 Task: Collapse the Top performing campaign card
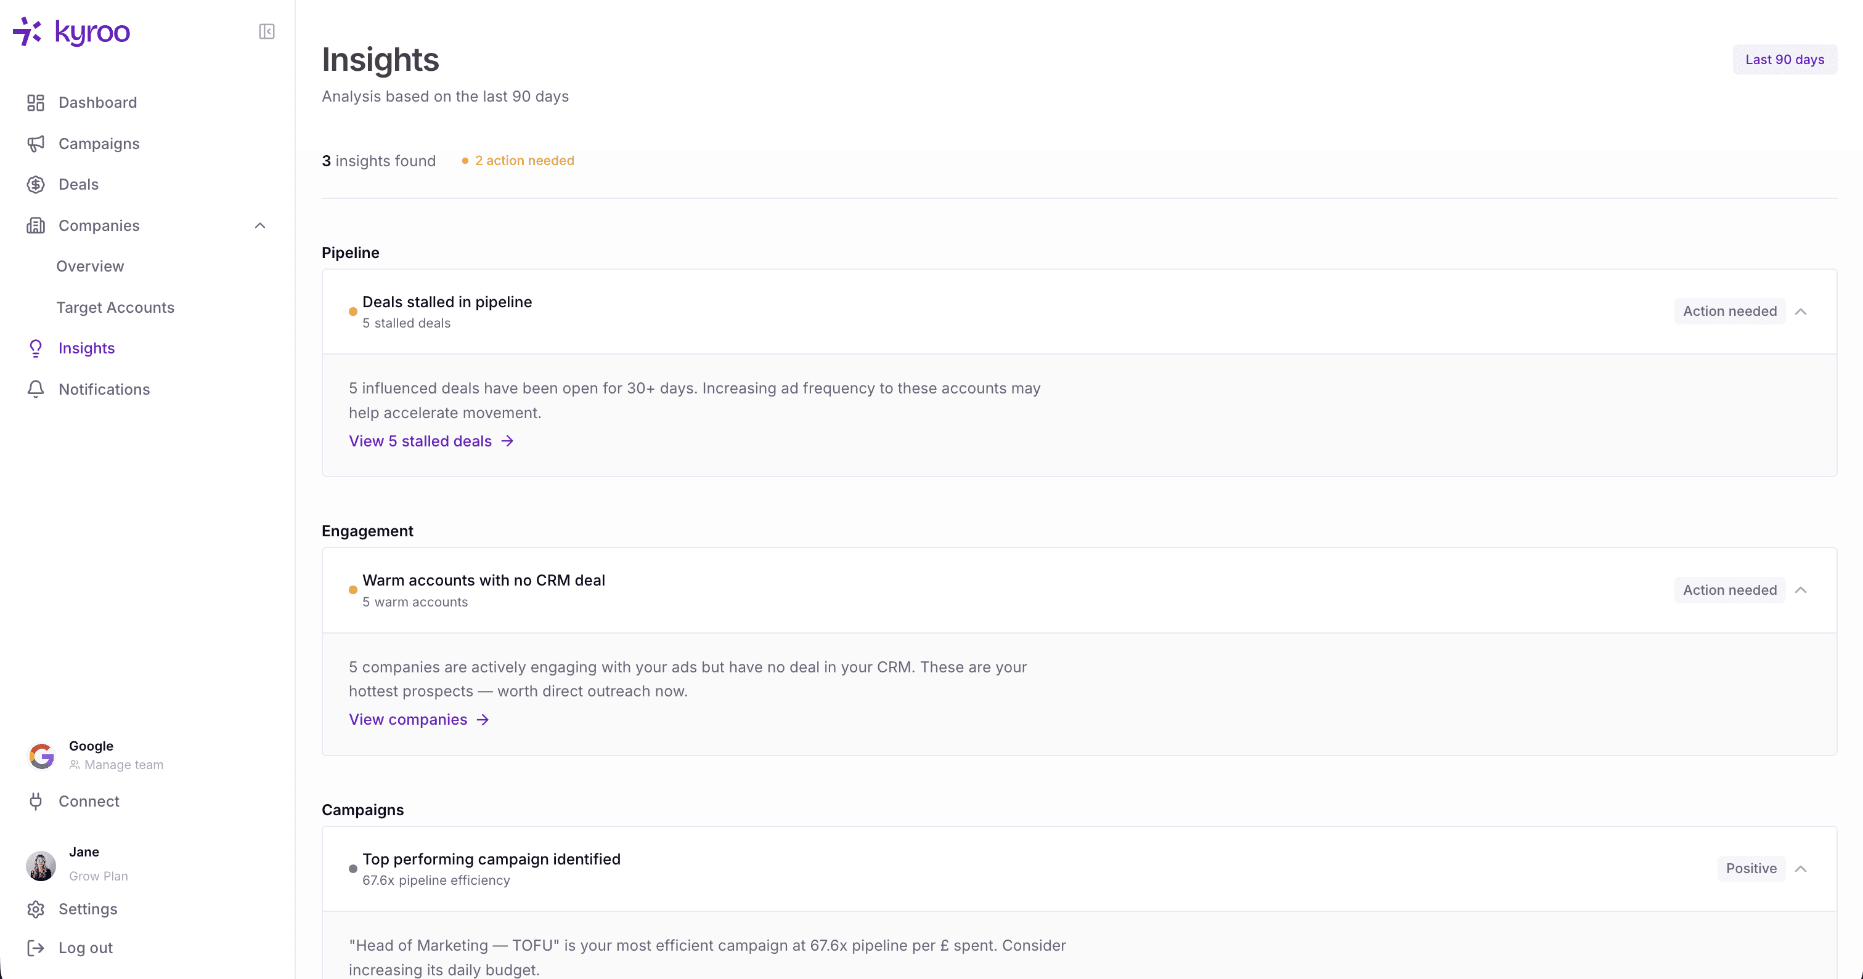point(1801,868)
